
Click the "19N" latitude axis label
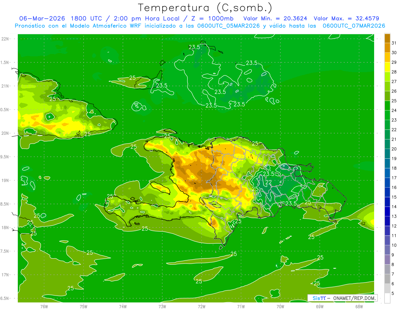coord(5,180)
